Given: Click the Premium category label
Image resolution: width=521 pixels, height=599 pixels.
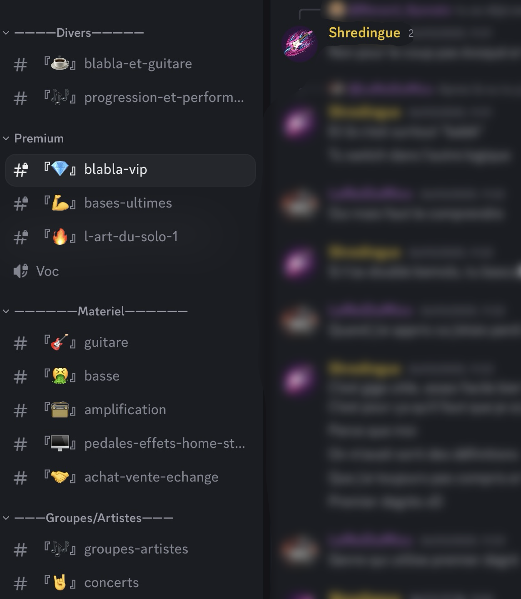Looking at the screenshot, I should click(x=39, y=138).
